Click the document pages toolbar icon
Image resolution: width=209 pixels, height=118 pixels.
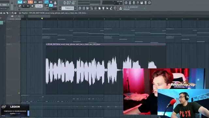[99, 8]
